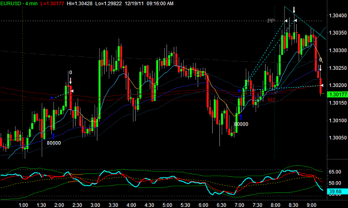Click the 8:30 time axis label

[x=293, y=205]
